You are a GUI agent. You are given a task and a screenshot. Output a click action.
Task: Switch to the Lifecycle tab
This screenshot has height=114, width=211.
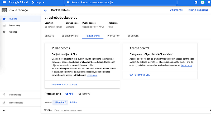coord(133,36)
